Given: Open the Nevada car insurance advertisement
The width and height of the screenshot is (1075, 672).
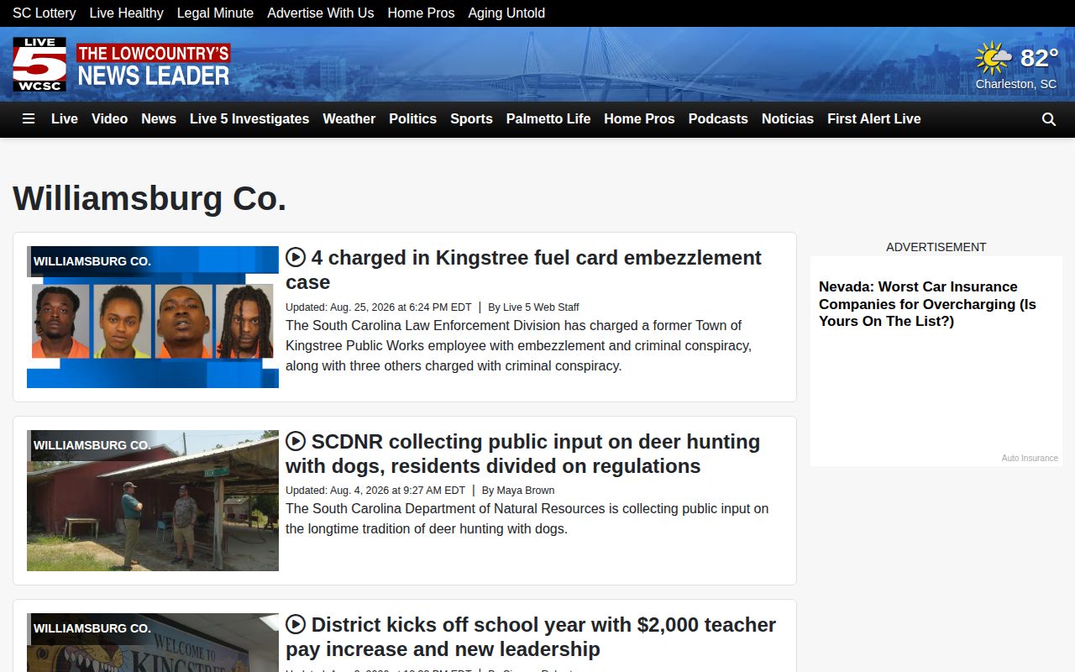Looking at the screenshot, I should (x=927, y=304).
